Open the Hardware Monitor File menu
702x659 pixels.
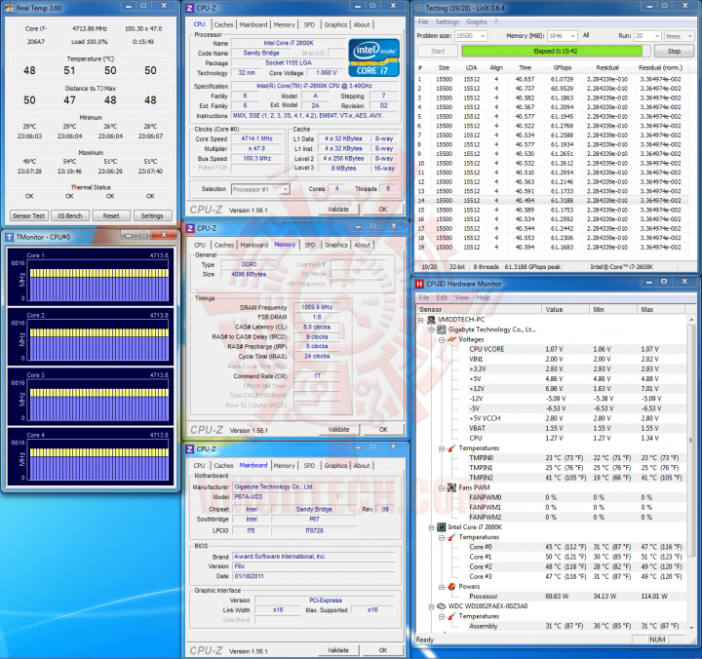423,297
